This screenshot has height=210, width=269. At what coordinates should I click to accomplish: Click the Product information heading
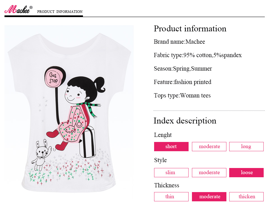[190, 29]
